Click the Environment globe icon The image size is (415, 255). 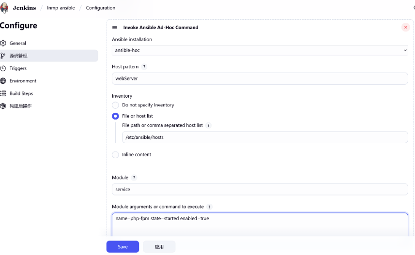(3, 81)
